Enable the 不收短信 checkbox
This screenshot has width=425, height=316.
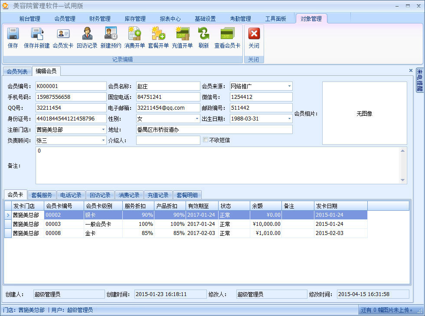[x=206, y=140]
